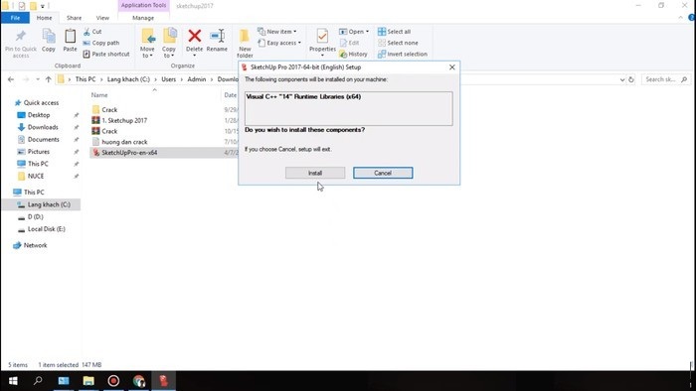Switch to the Home ribbon tab
The image size is (696, 391).
[x=44, y=18]
